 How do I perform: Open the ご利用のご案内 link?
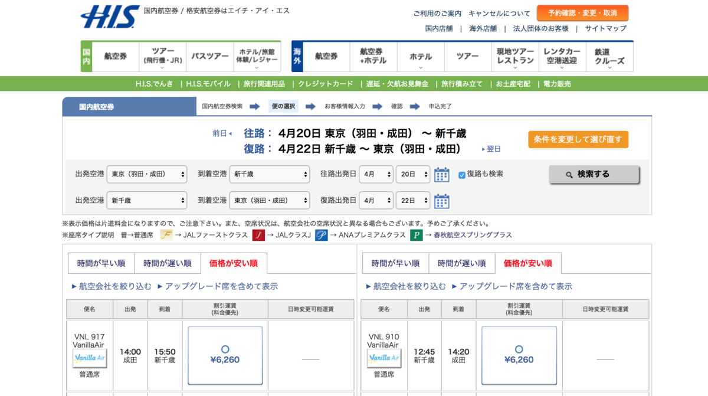point(437,14)
